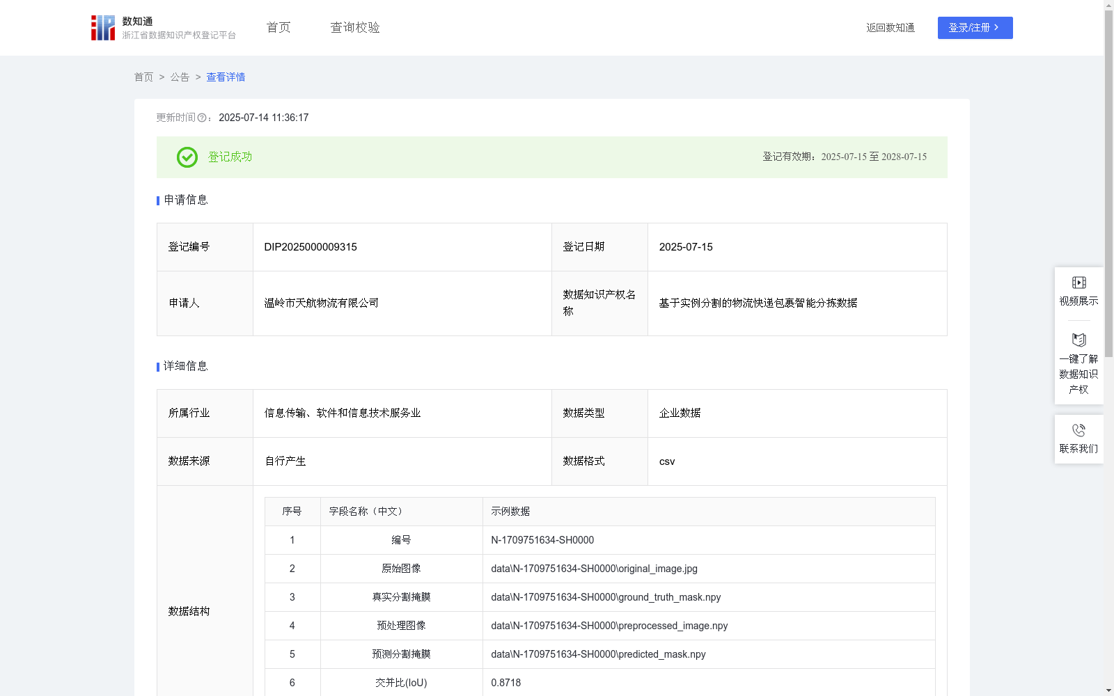Open 返回数知通 link
The height and width of the screenshot is (696, 1114).
(890, 28)
